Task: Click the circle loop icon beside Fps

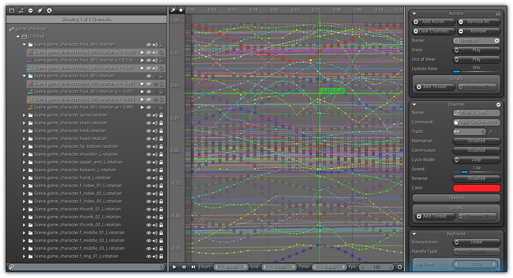Action: [400, 267]
